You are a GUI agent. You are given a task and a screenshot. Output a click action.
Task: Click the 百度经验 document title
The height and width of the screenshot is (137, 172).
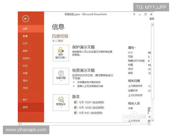click(60, 36)
